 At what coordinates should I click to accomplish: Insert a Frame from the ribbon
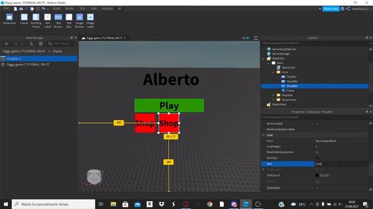point(24,19)
